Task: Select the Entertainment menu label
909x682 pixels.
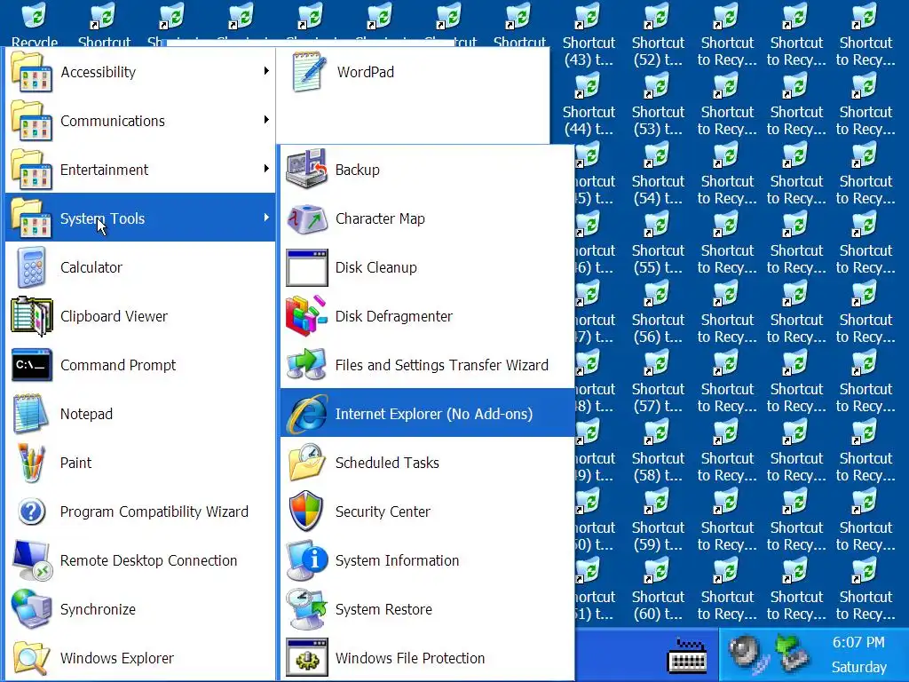Action: pyautogui.click(x=105, y=170)
